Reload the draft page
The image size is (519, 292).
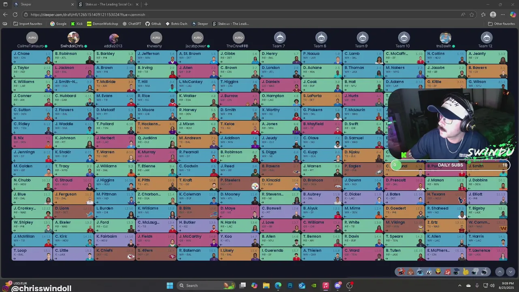click(x=15, y=14)
